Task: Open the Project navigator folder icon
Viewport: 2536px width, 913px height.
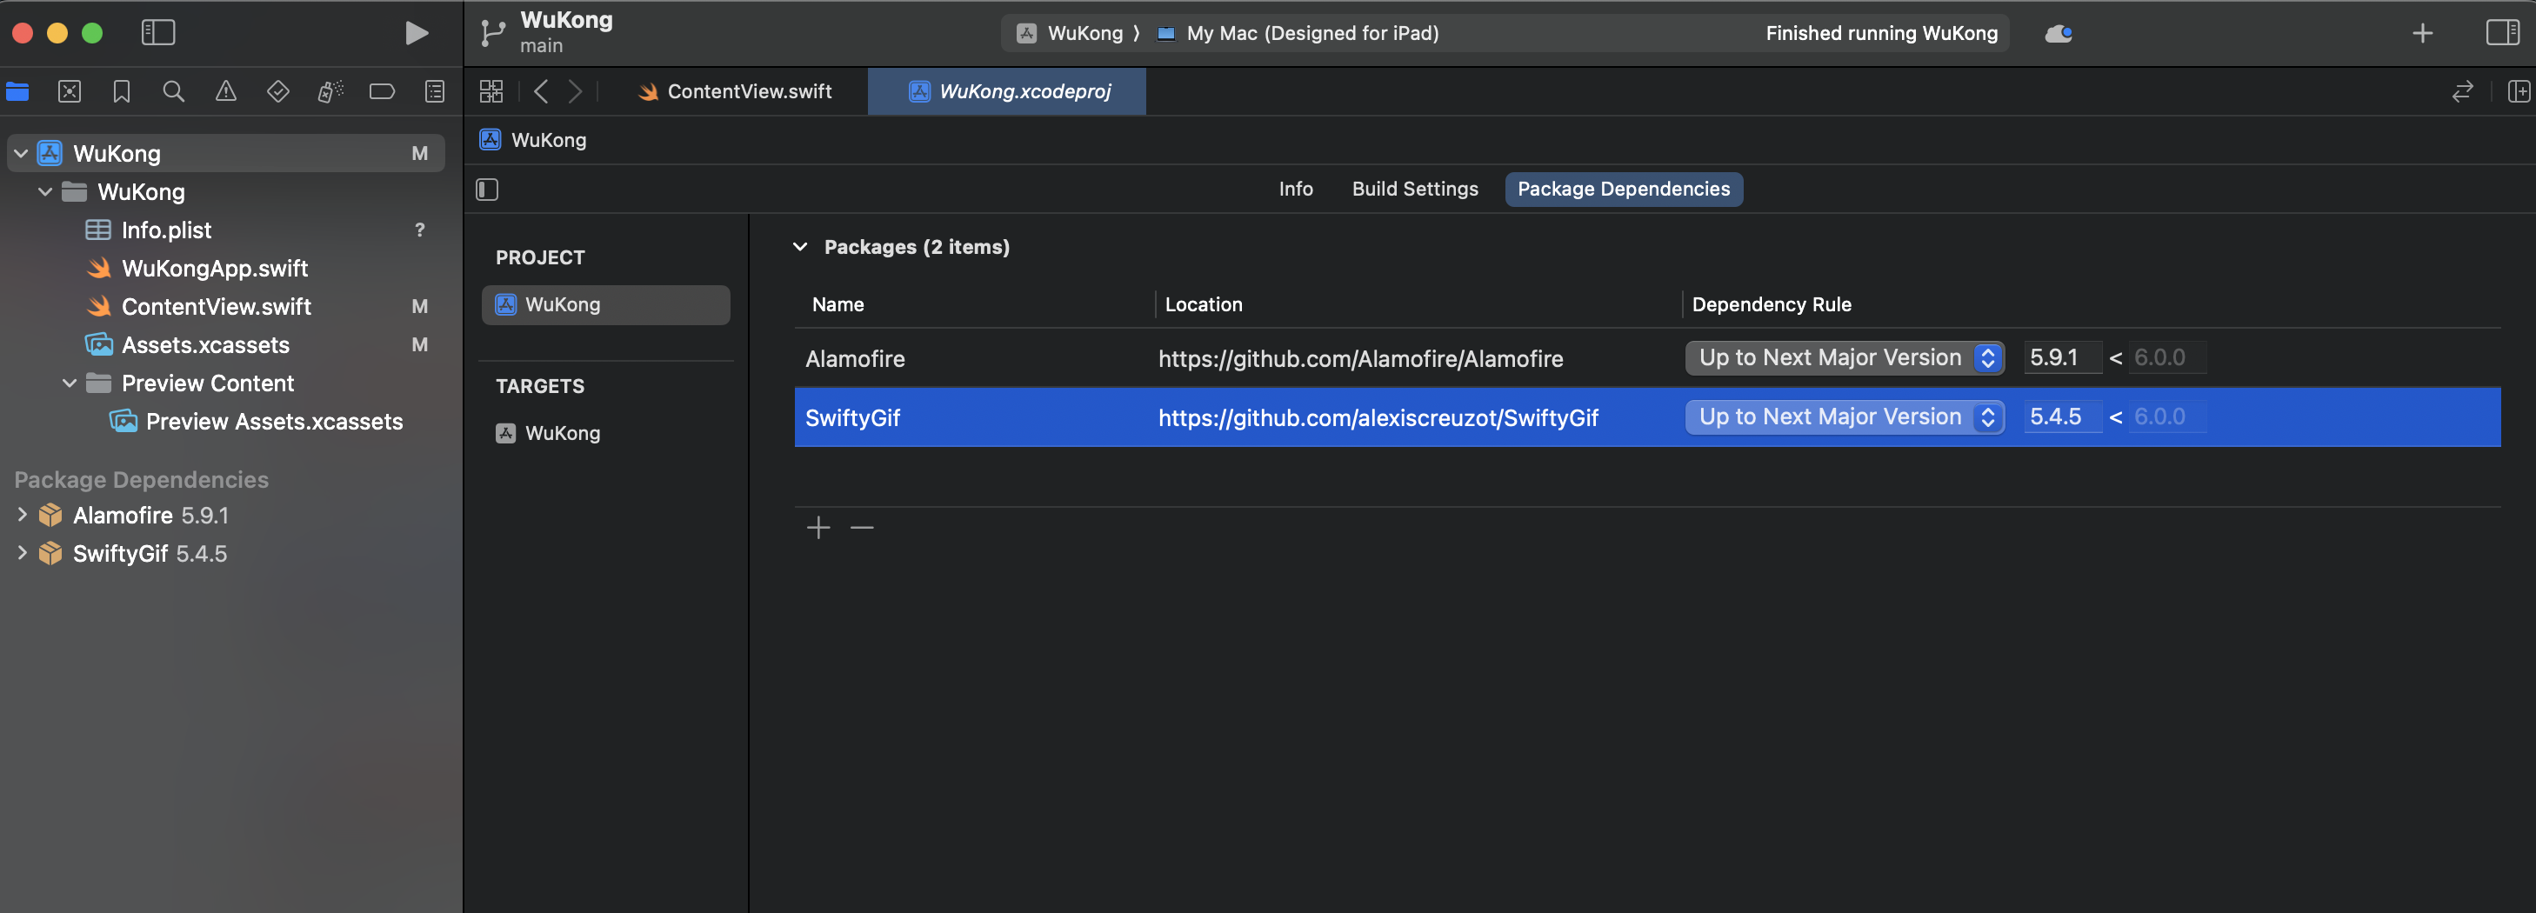Action: coord(17,91)
